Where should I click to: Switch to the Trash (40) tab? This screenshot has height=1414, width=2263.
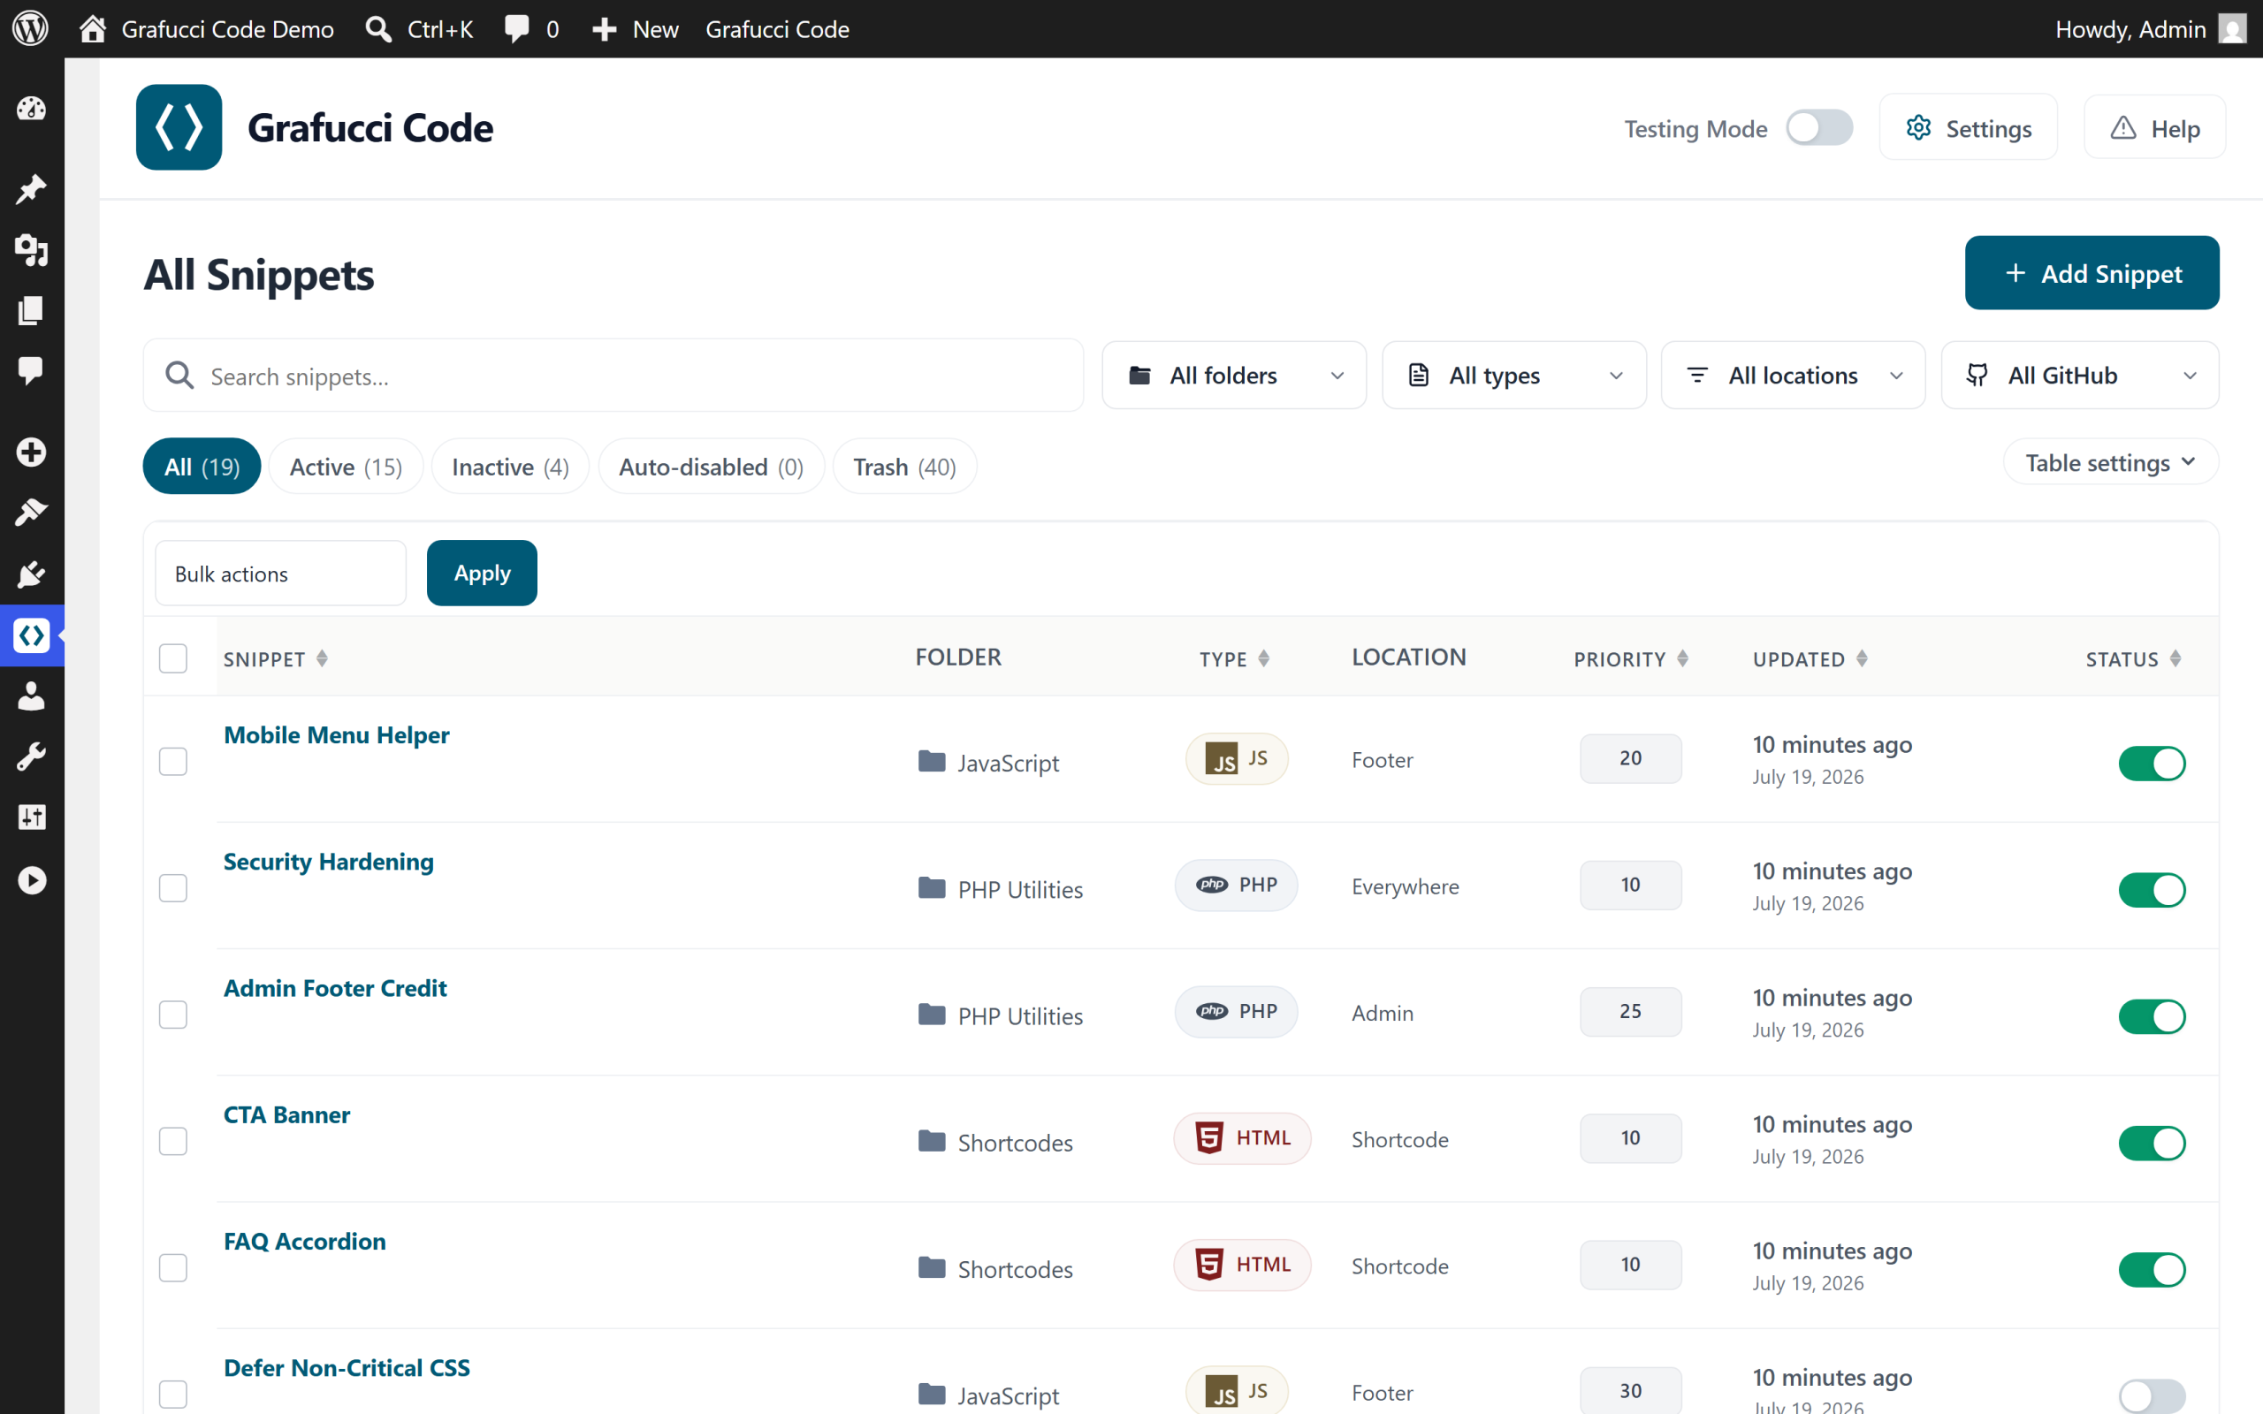click(x=904, y=466)
